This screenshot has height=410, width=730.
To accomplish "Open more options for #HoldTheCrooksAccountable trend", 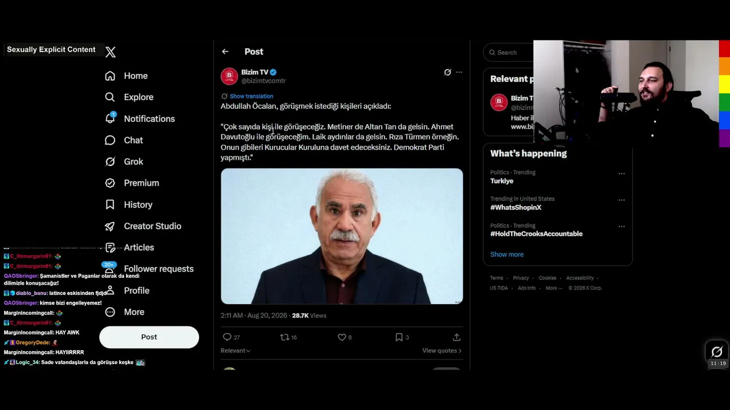I will [x=622, y=226].
